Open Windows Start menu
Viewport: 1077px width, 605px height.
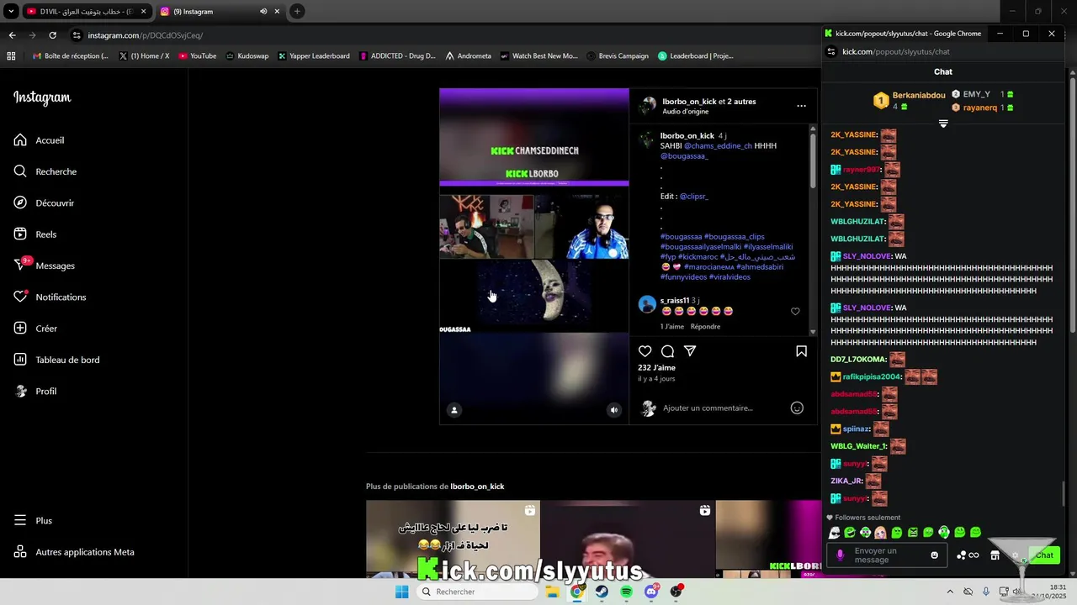click(402, 592)
